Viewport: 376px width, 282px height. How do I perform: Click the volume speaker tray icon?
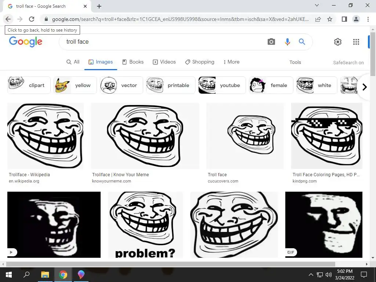[x=329, y=275]
